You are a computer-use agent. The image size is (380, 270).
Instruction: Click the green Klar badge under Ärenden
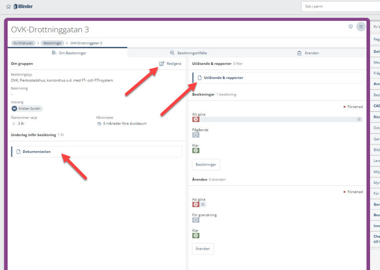pyautogui.click(x=196, y=235)
